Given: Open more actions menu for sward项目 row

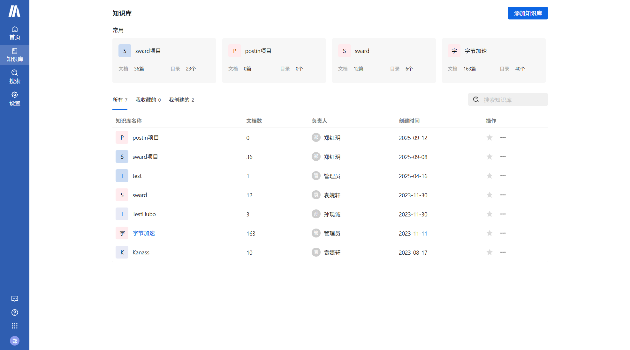Looking at the screenshot, I should (x=503, y=157).
